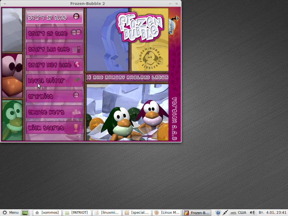Switch to the [special.... taskbar window
288x216 pixels.
tap(137, 213)
